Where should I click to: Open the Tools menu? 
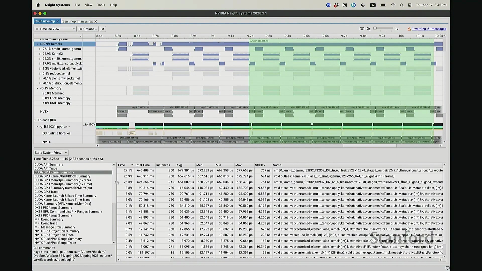pos(101,5)
